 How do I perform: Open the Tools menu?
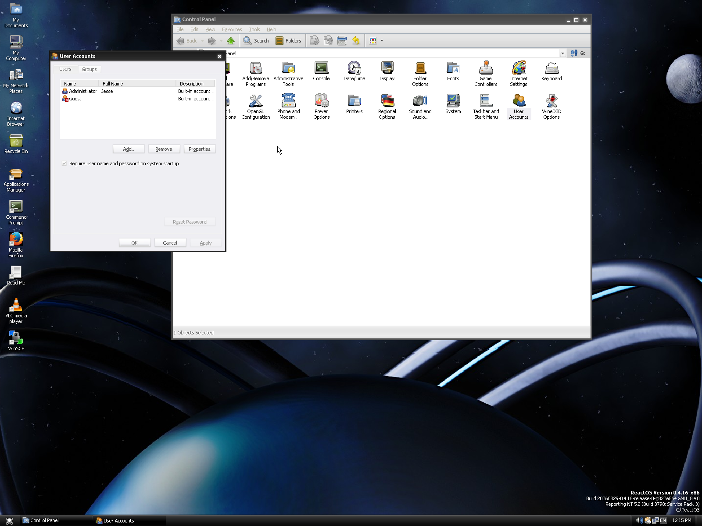pyautogui.click(x=254, y=29)
